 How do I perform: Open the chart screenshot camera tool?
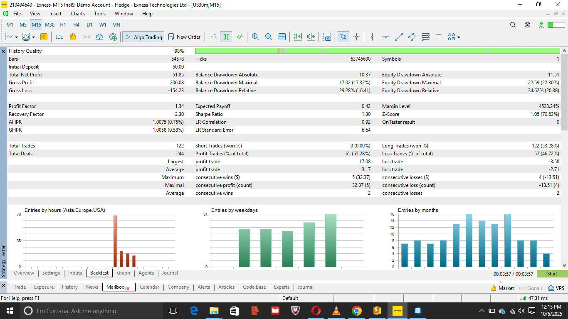click(x=327, y=37)
